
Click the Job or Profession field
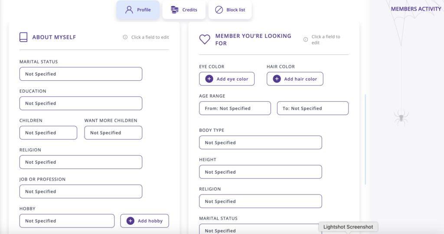[81, 191]
